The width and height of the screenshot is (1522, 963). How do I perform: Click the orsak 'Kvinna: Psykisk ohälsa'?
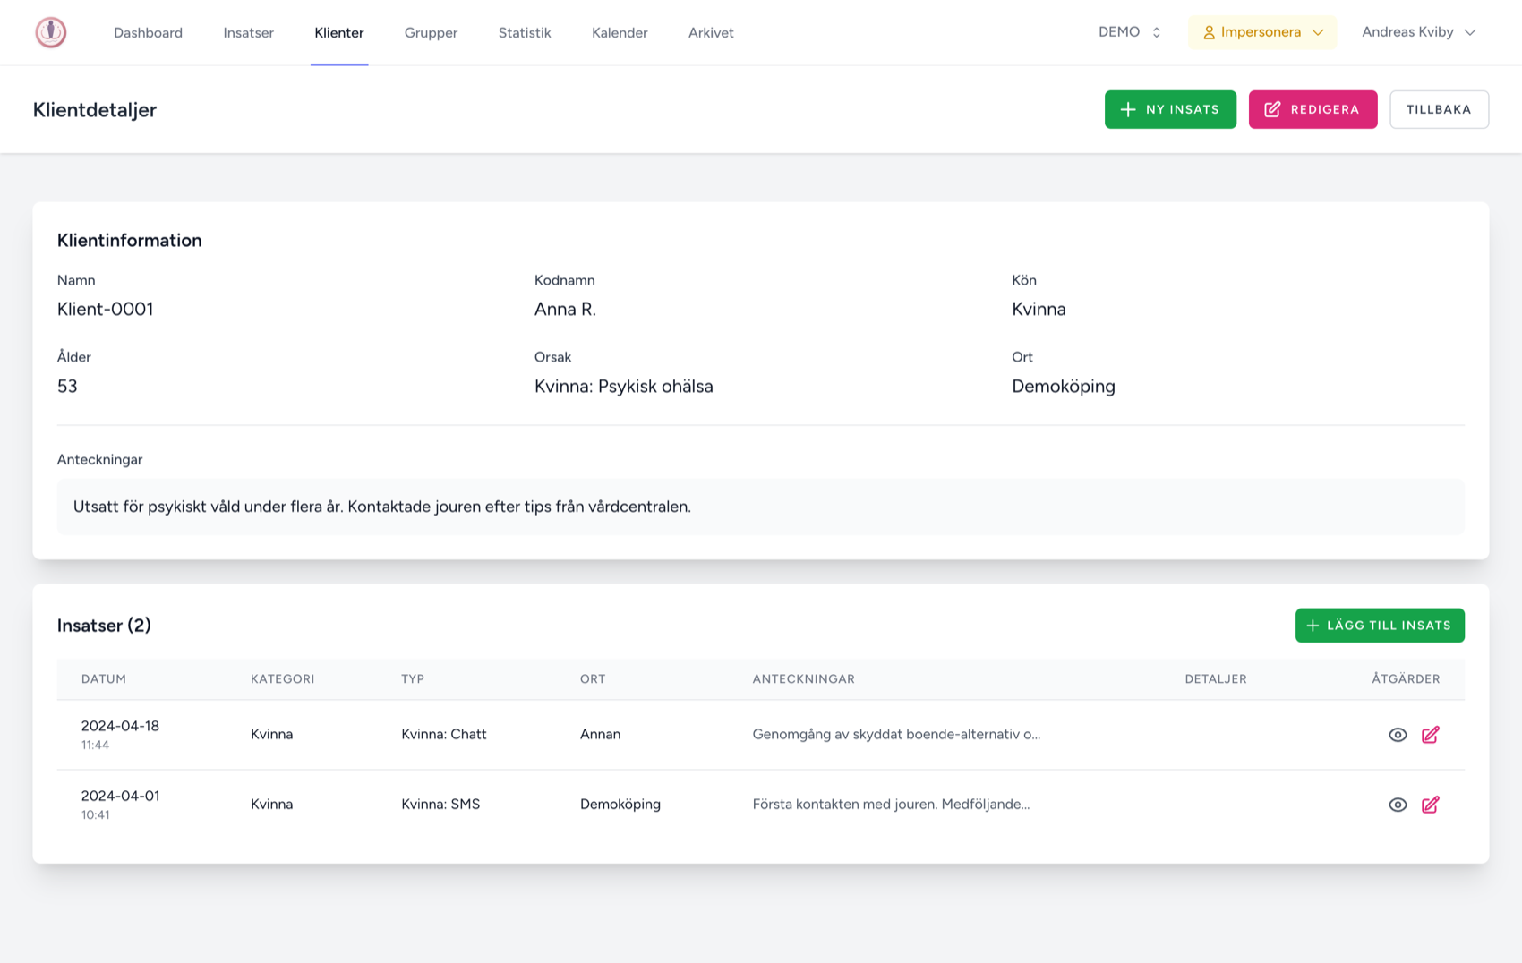(x=624, y=386)
